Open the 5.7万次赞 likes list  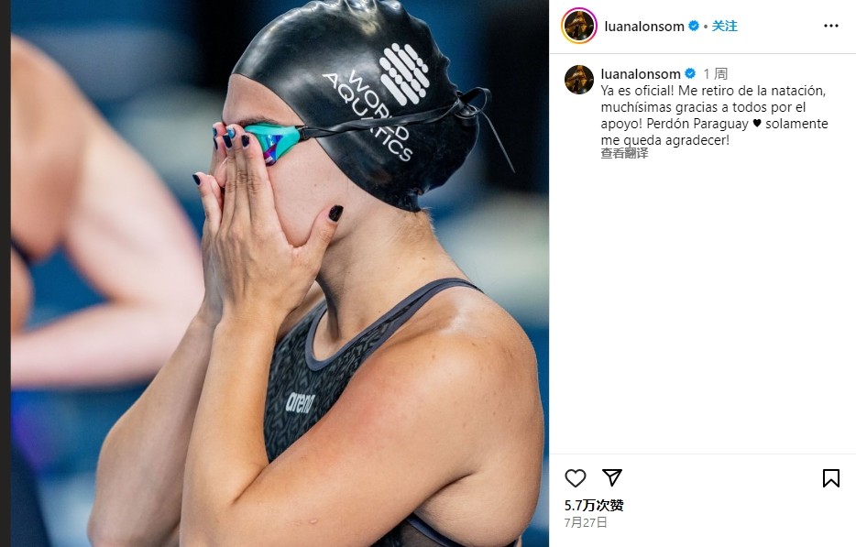593,506
